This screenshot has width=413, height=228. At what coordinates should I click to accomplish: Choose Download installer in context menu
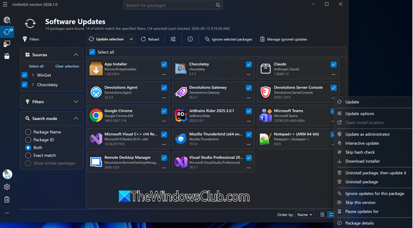click(373, 161)
